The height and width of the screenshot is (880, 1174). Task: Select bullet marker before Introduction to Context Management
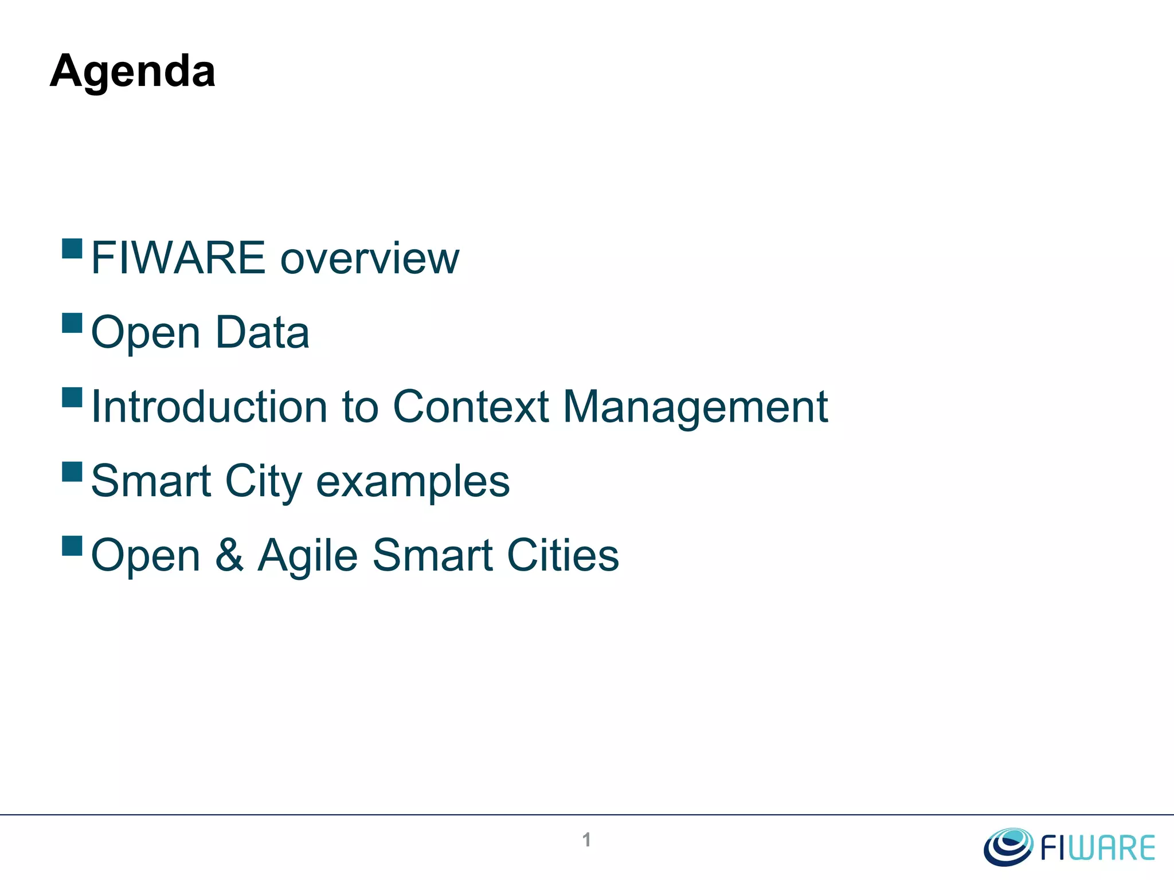(72, 397)
